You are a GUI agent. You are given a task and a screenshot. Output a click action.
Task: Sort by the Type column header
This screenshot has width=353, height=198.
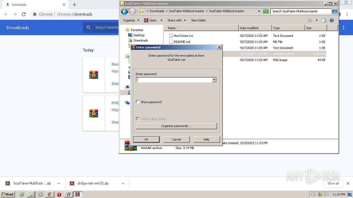click(288, 28)
